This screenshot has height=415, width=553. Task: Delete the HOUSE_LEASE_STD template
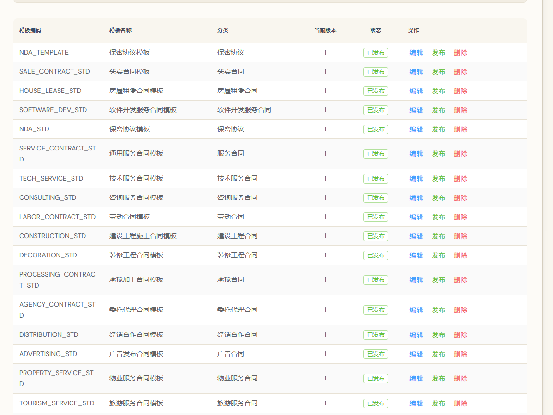[x=460, y=91]
